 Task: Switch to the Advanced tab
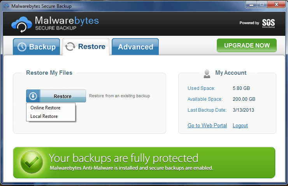coord(135,47)
